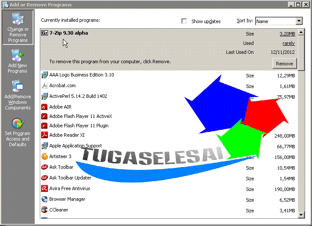Click the program list scroll down arrow

click(x=301, y=215)
